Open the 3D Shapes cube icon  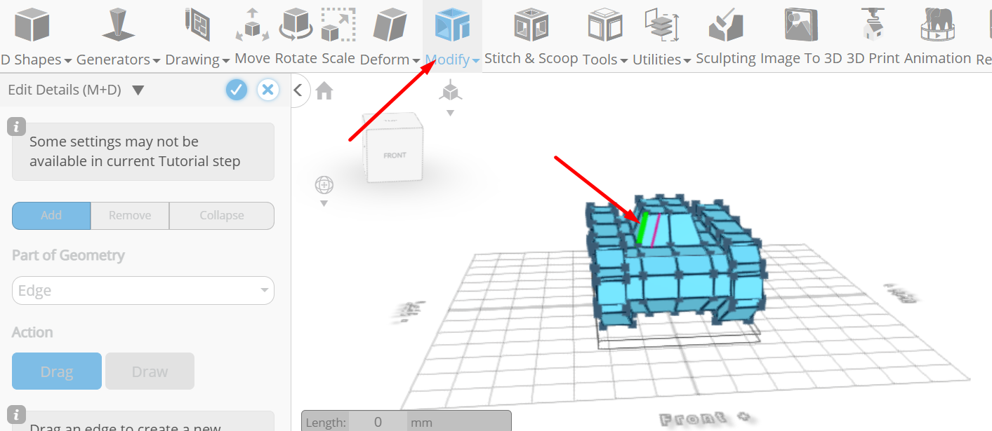point(32,25)
